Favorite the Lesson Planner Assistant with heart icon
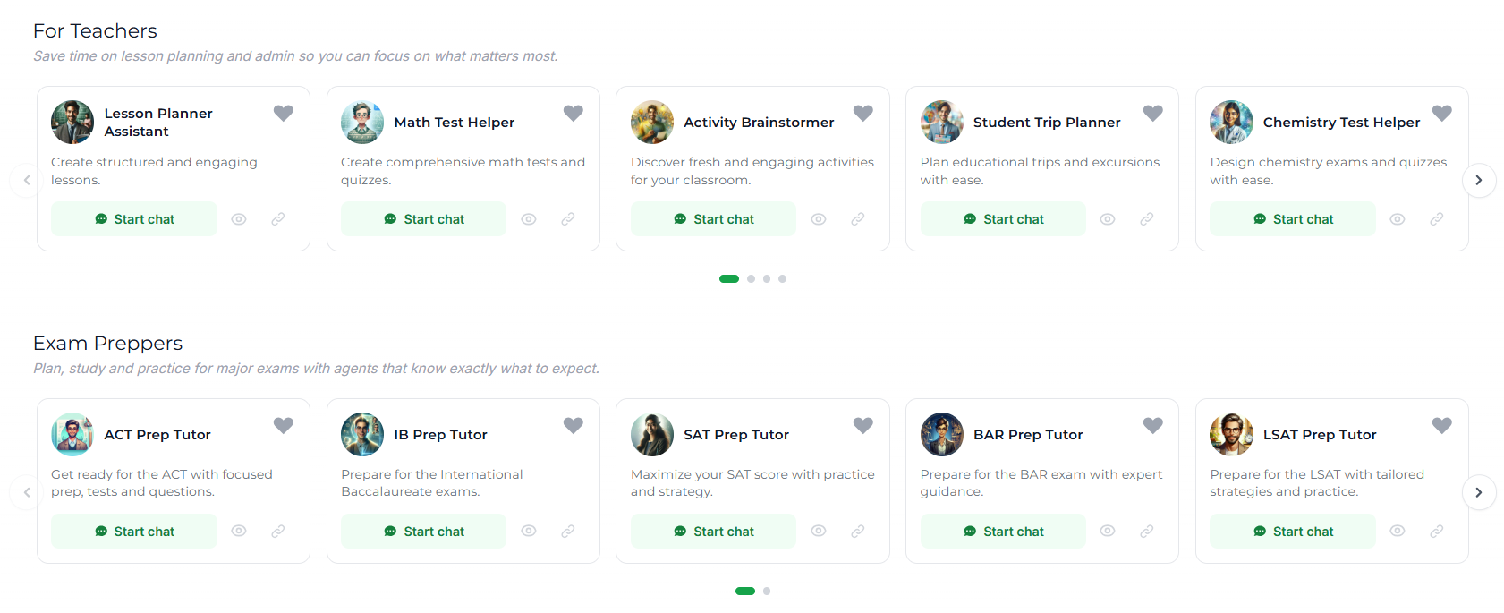This screenshot has height=613, width=1504. pos(284,113)
